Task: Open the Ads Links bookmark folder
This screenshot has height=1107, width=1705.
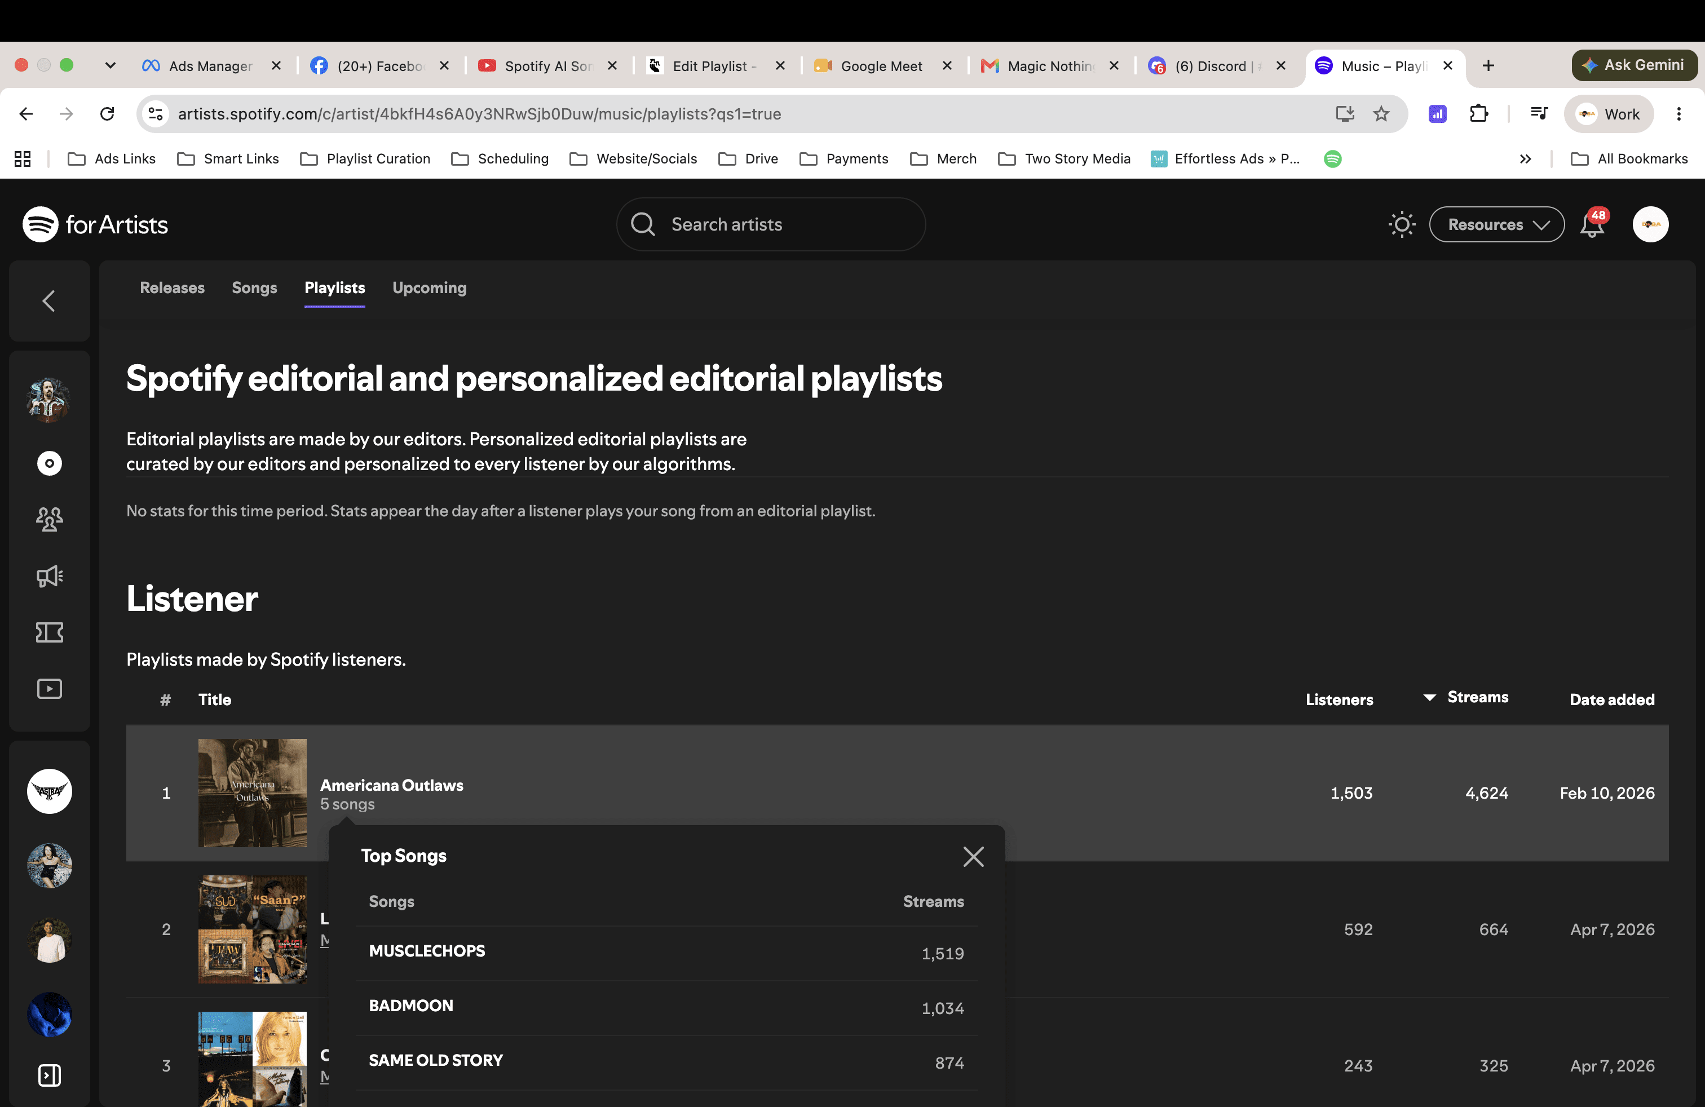Action: coord(112,159)
